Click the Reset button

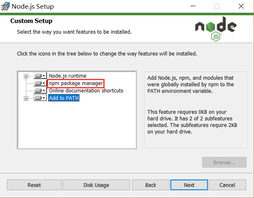tap(34, 185)
